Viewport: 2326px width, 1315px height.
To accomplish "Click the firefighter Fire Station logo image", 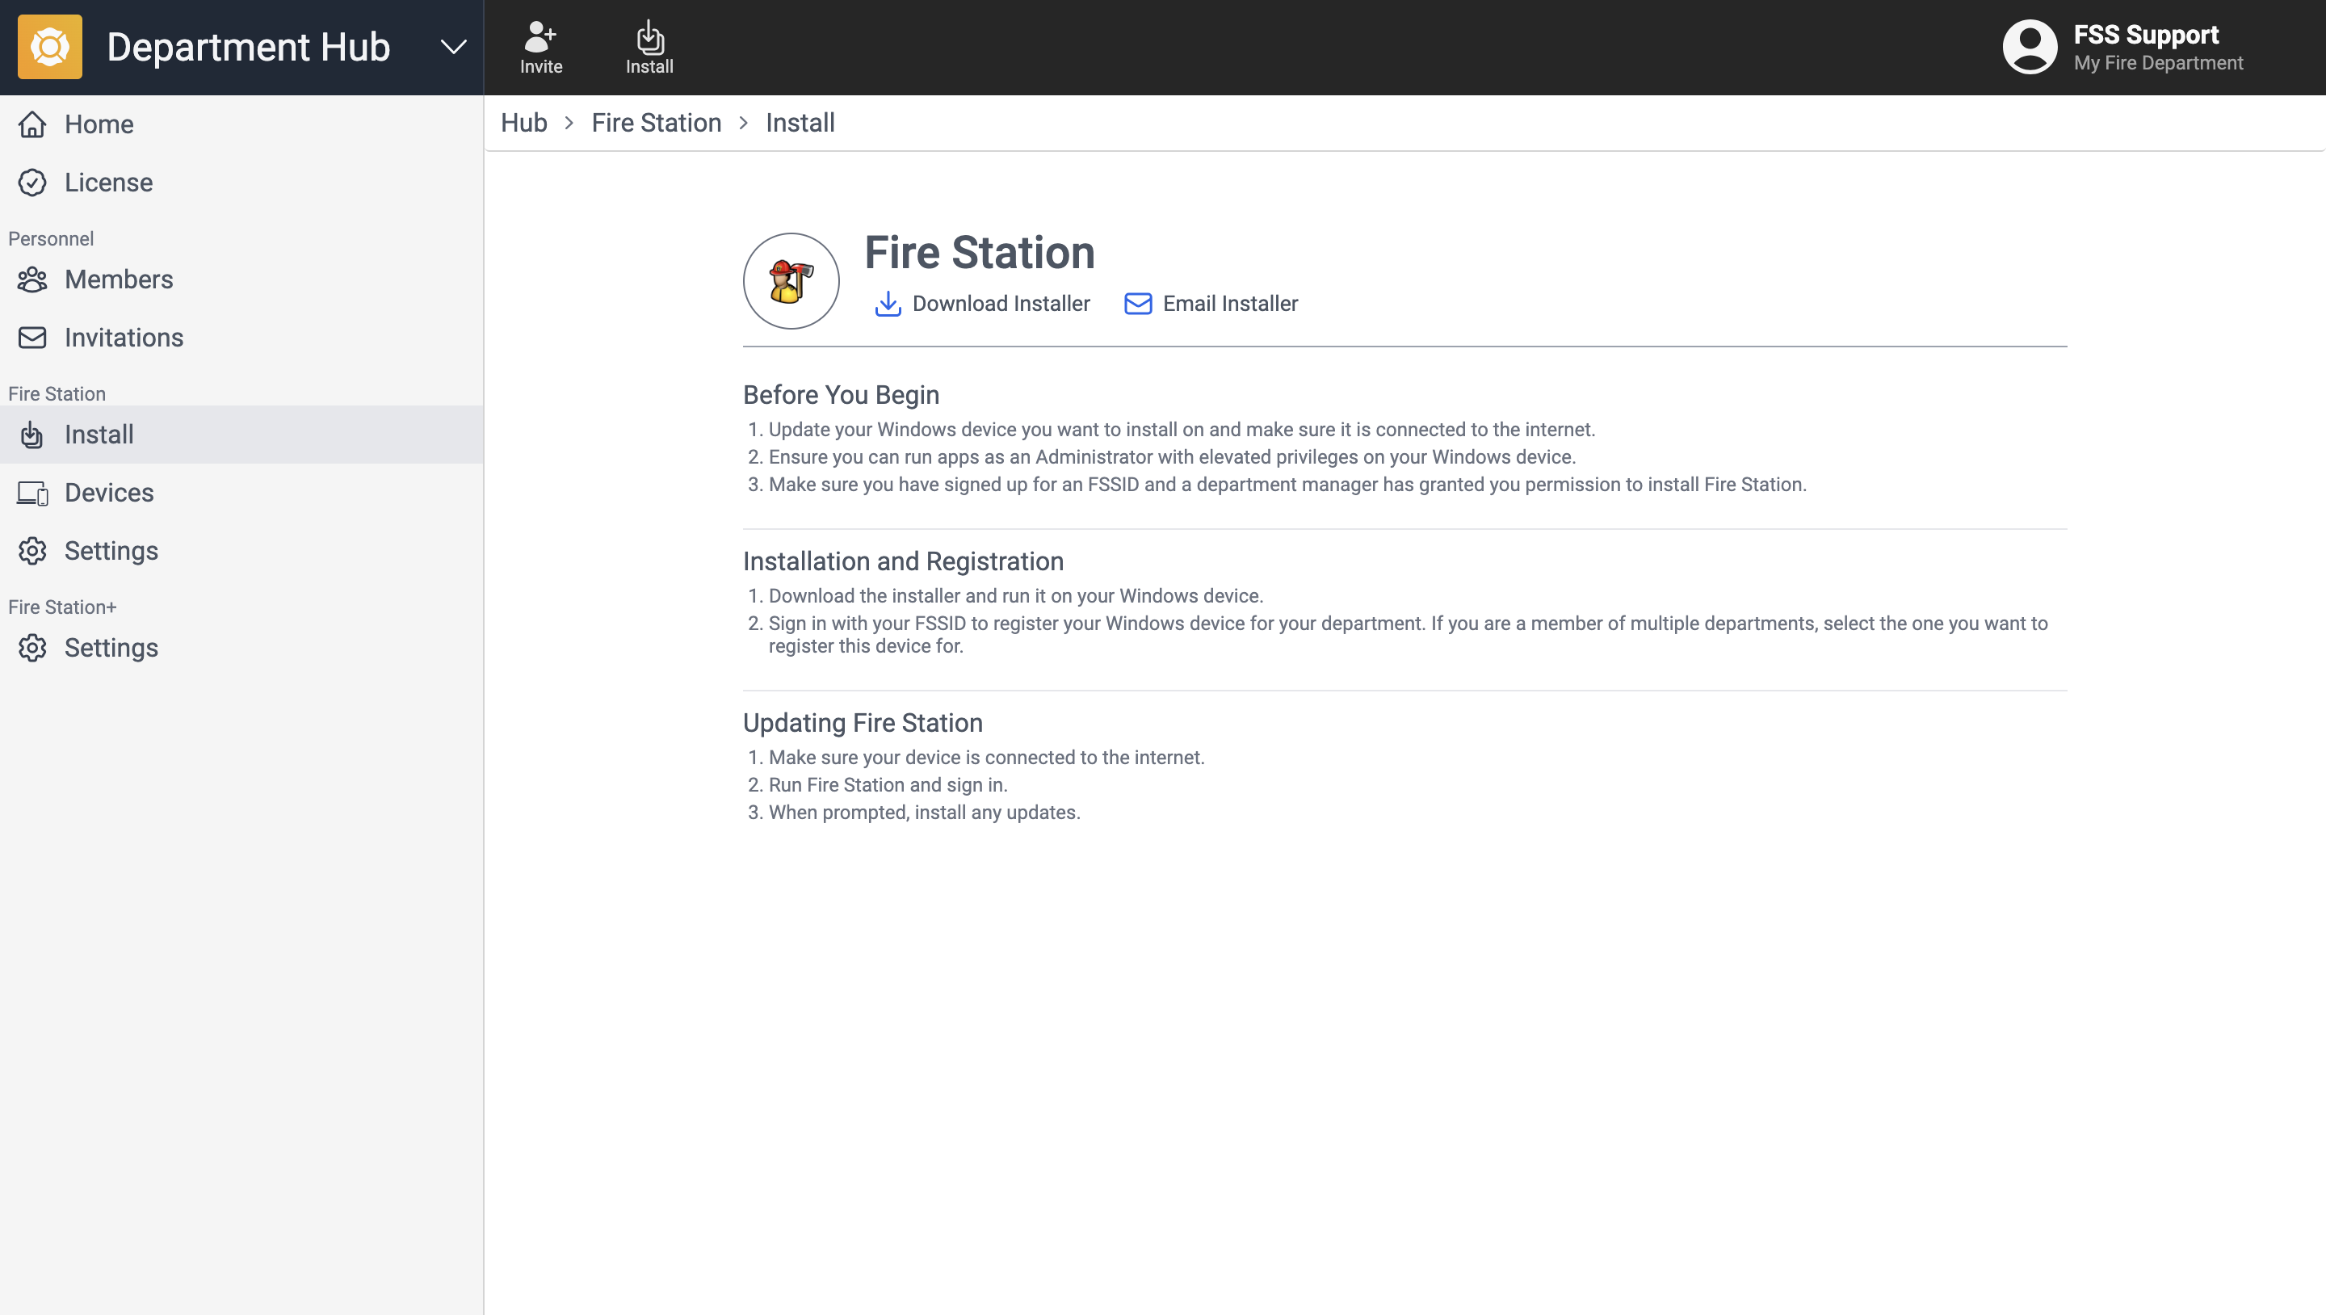I will coord(791,281).
